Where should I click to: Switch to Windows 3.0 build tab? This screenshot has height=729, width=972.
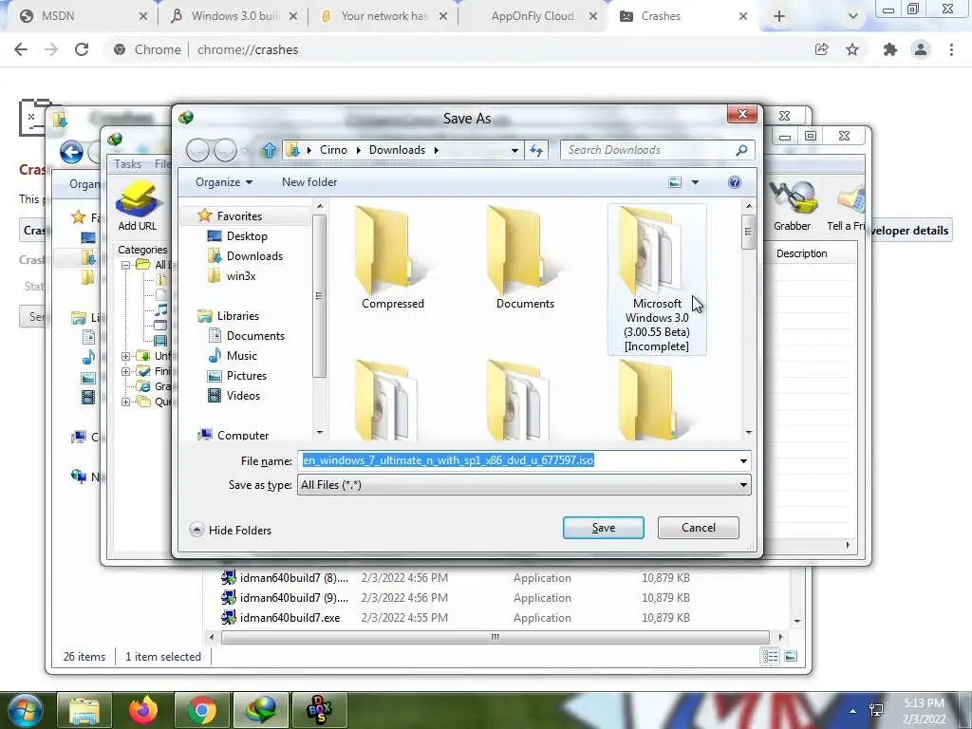click(x=234, y=16)
